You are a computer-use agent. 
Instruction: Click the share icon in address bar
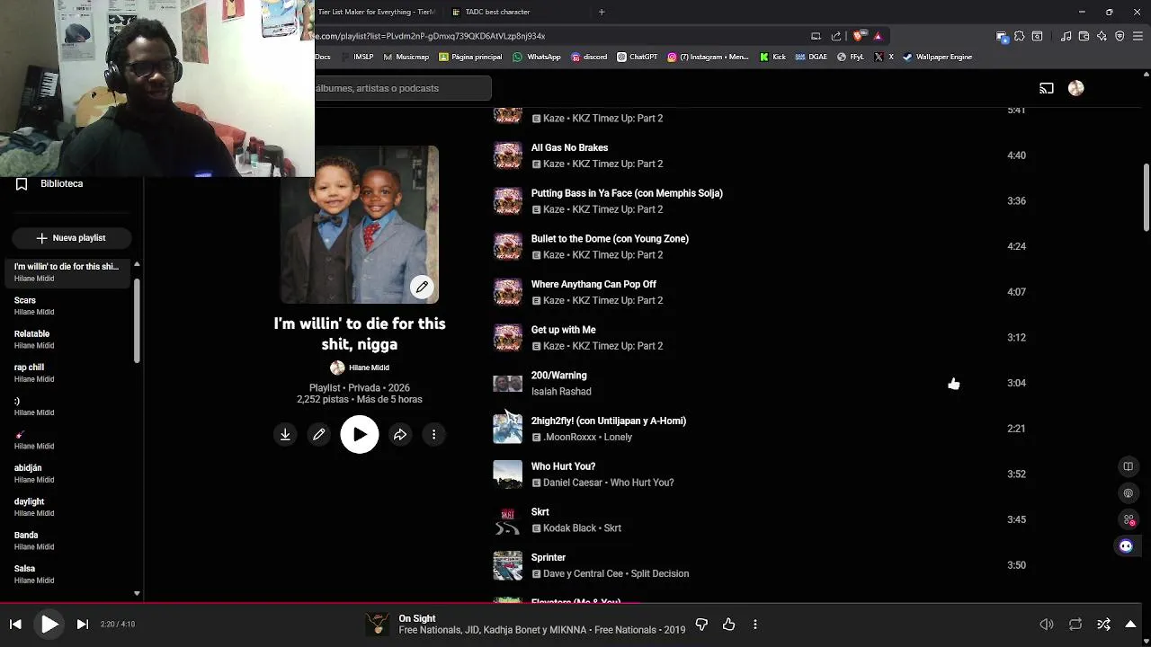[836, 36]
